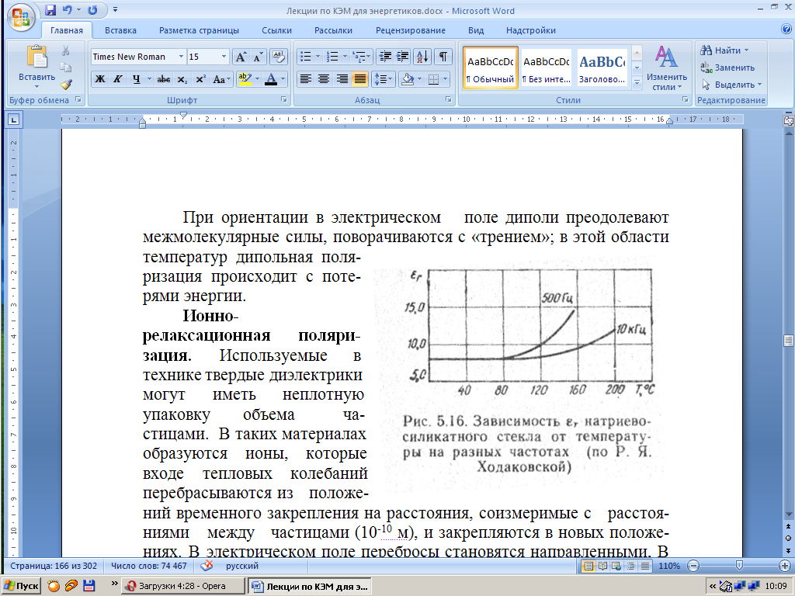Clear formatting with the eraser icon
The image size is (795, 596).
[279, 57]
